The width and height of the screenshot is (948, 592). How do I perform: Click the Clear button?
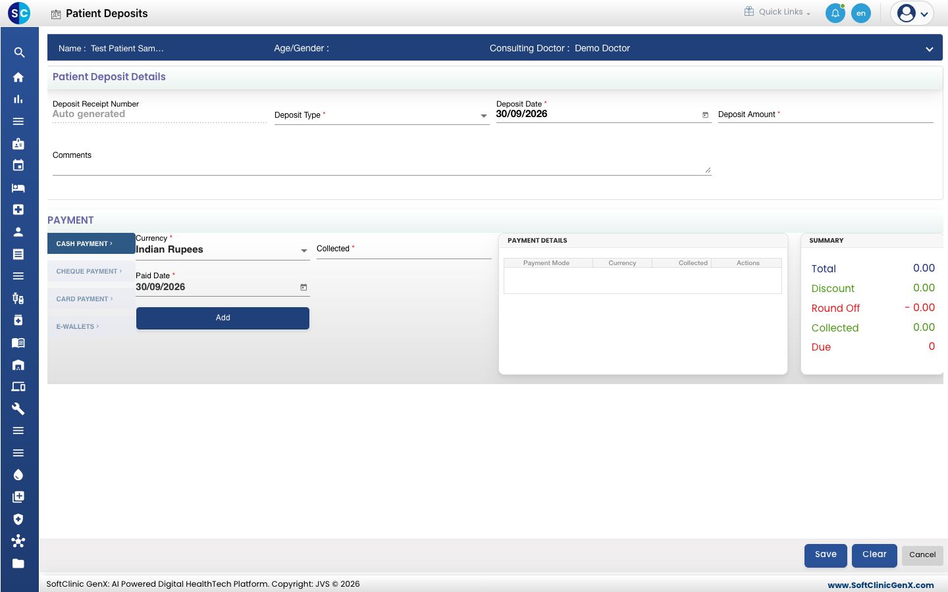[874, 555]
